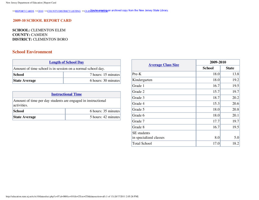The image size is (259, 200).
Task: Select the 2009-10 SCHOOL REPORT CARD heading
Action: [42, 20]
